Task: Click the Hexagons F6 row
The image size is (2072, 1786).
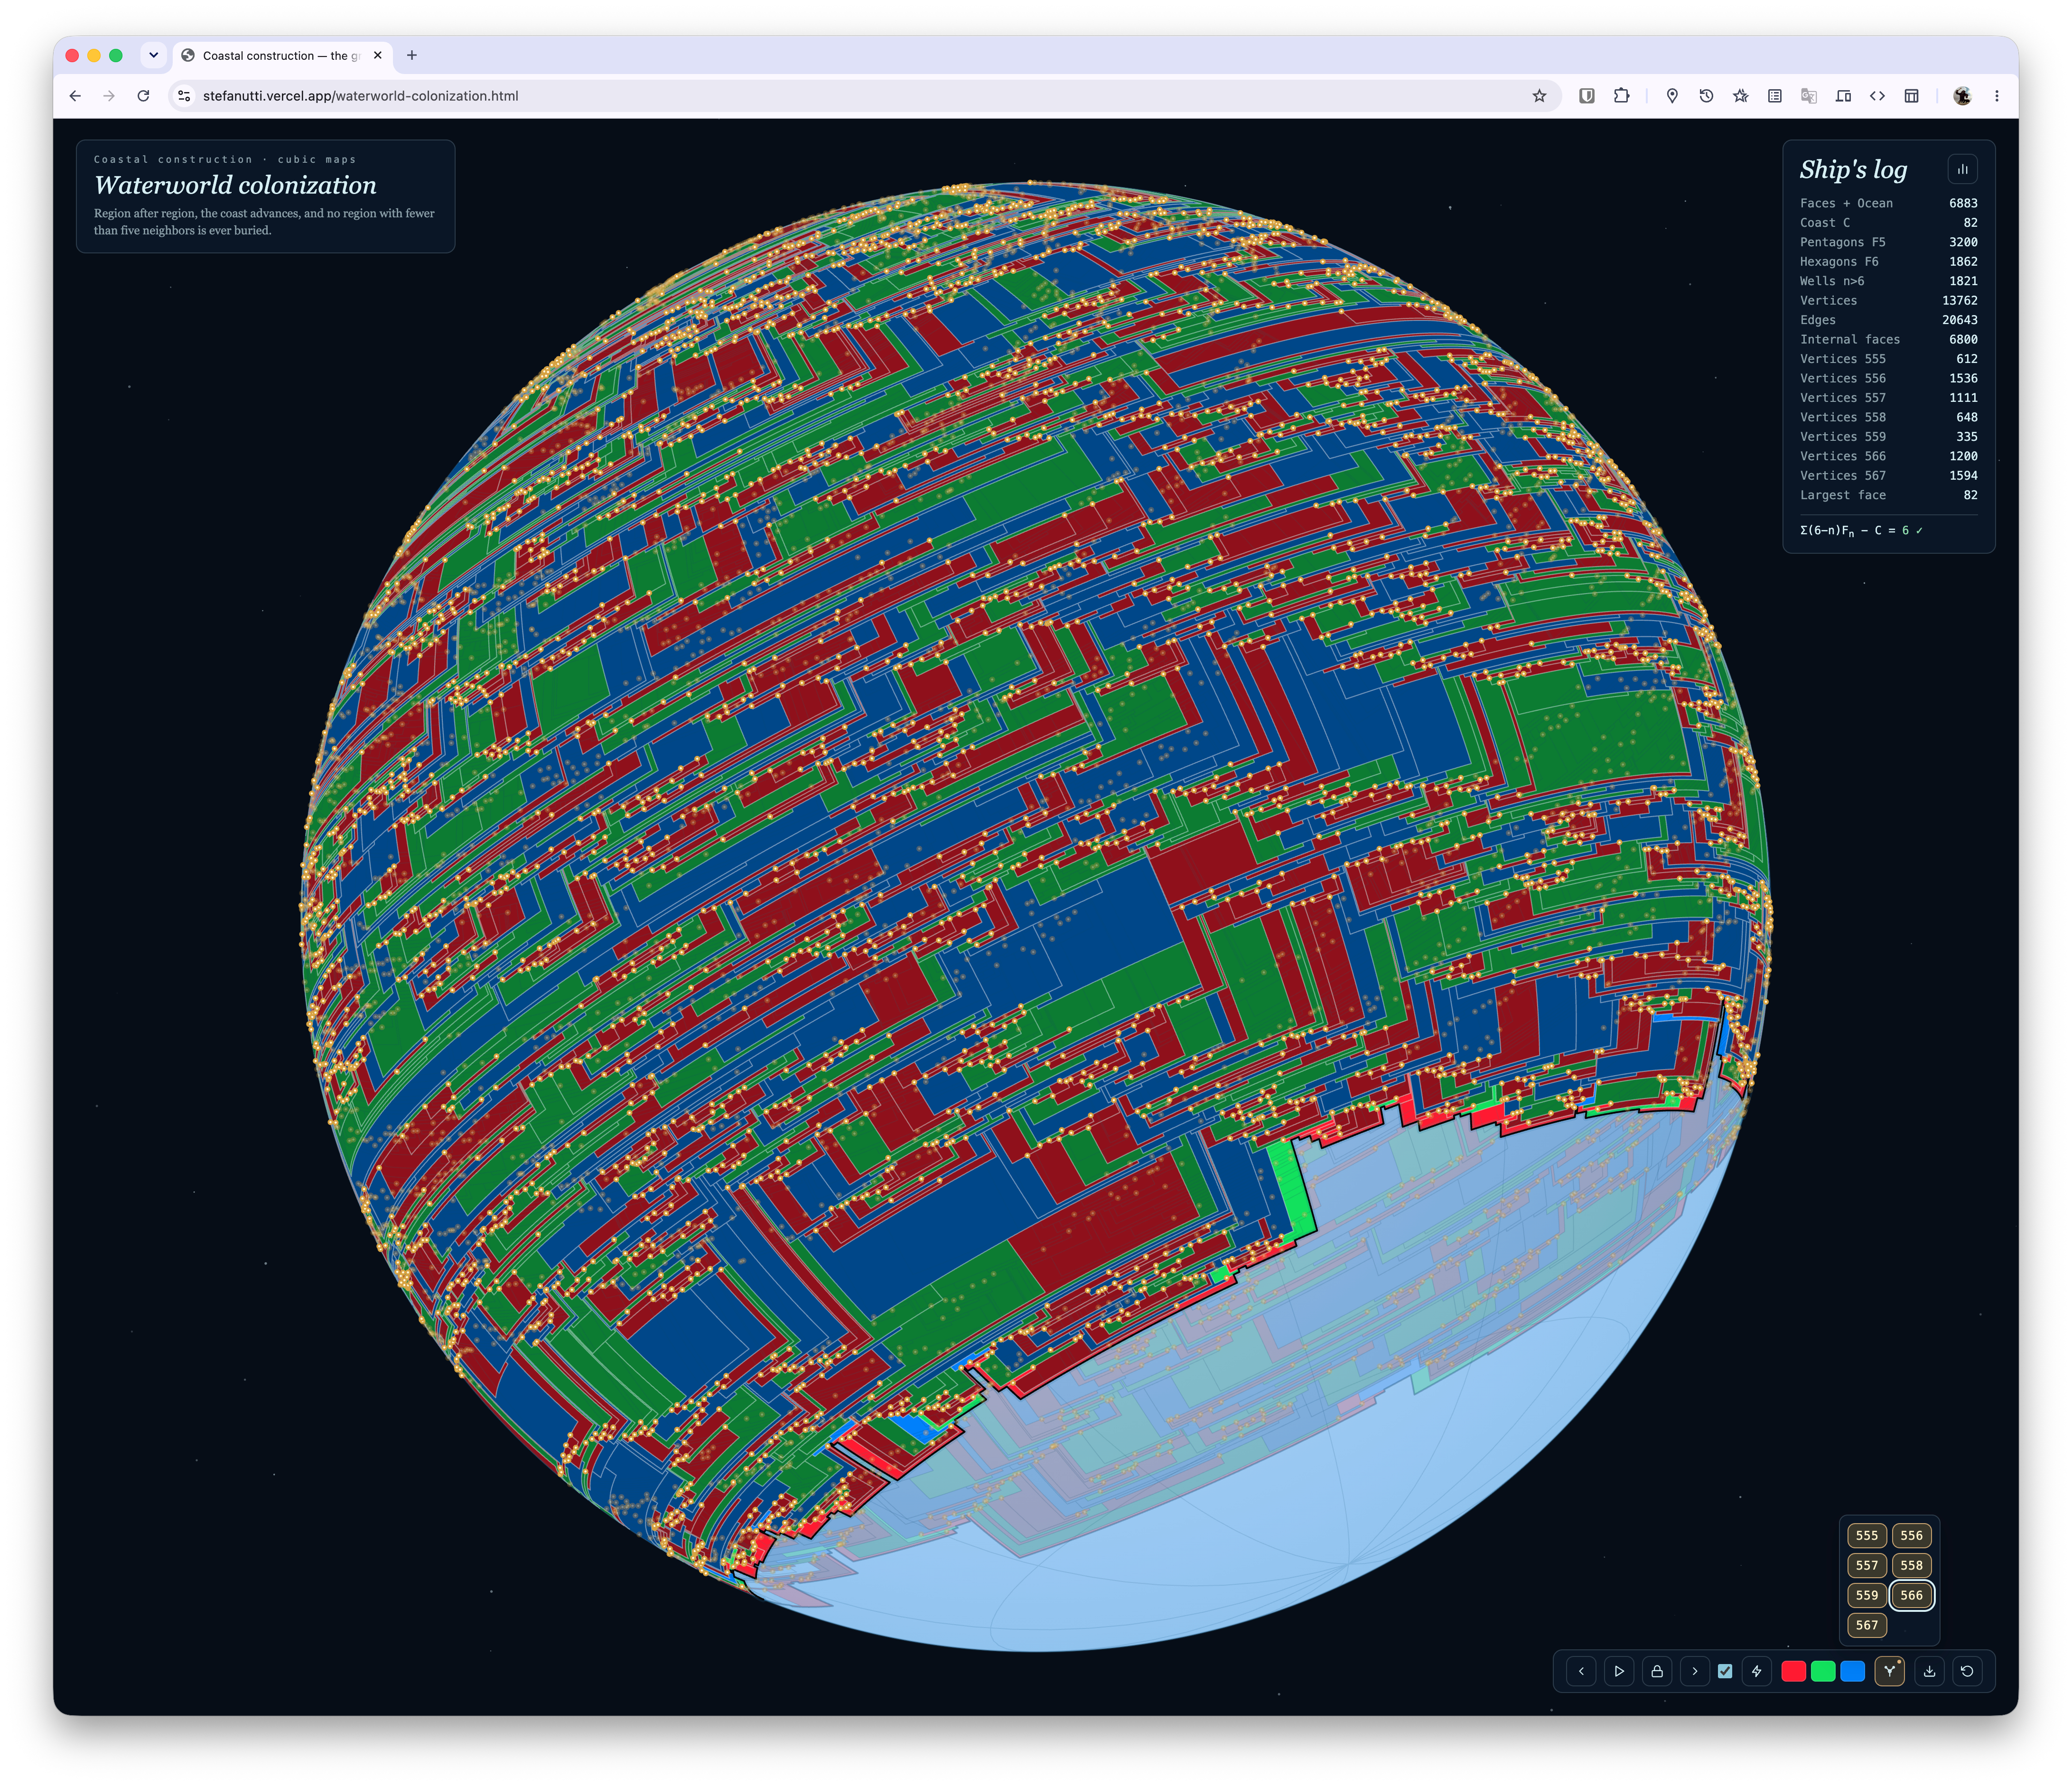Action: 1888,262
